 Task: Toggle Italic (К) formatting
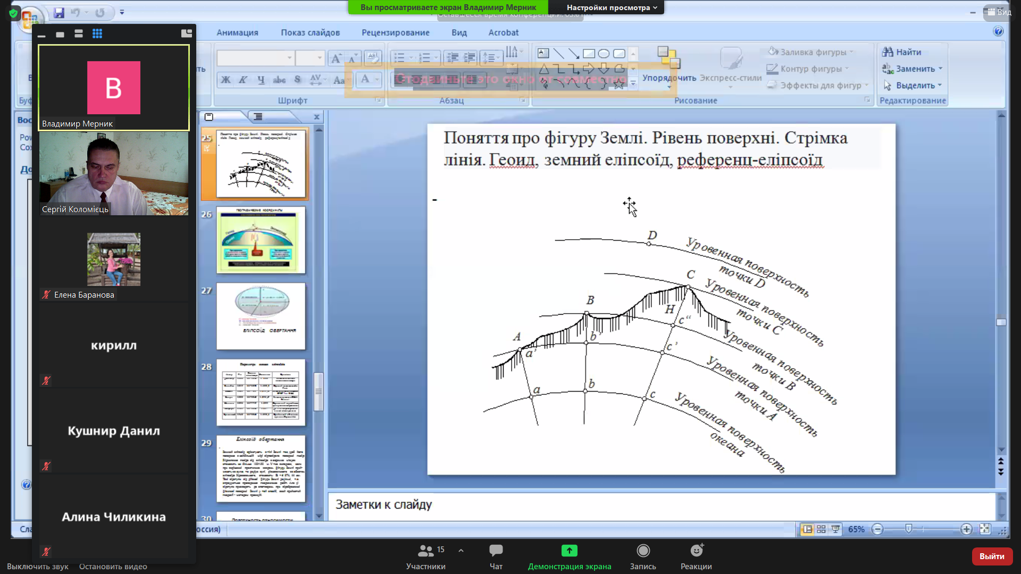(x=243, y=80)
